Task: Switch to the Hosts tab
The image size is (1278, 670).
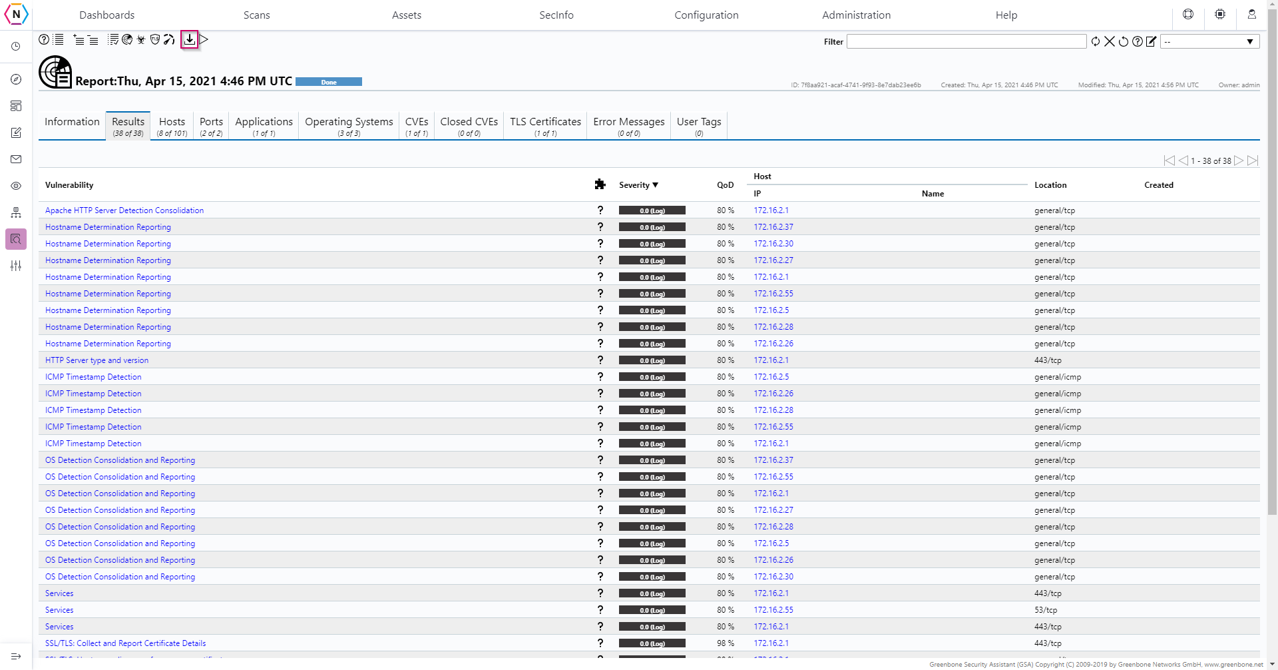Action: [x=172, y=126]
